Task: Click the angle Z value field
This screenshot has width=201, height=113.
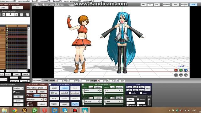Action: (x=122, y=81)
